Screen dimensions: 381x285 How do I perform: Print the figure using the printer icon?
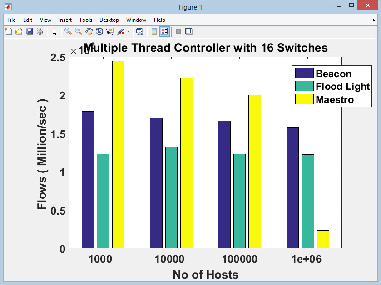[40, 32]
